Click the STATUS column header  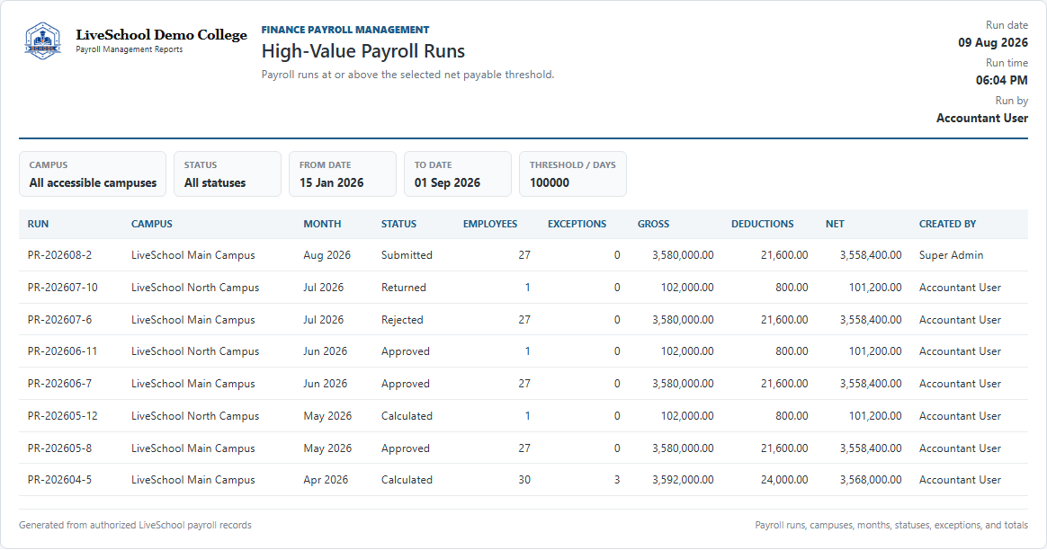[398, 225]
